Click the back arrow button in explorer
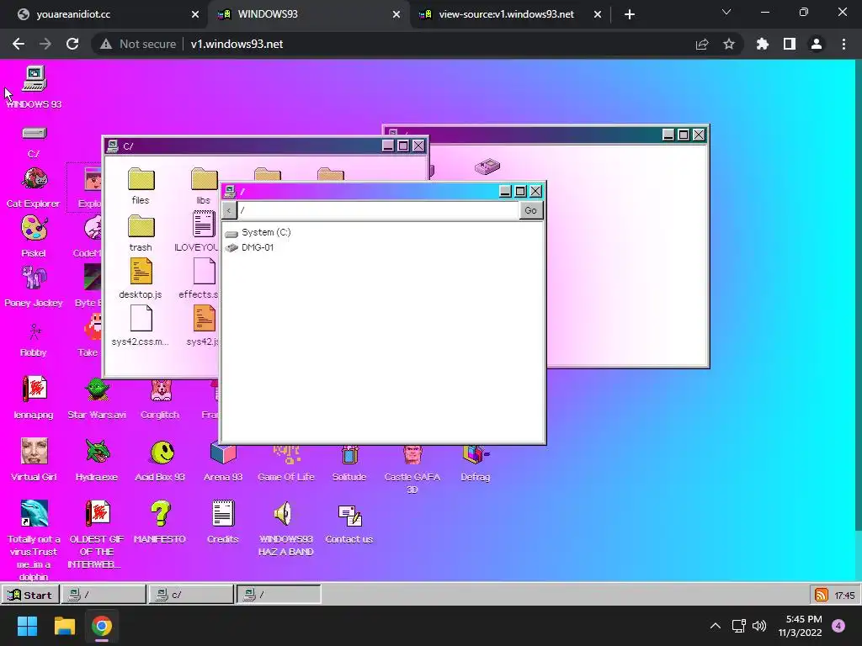The height and width of the screenshot is (646, 862). [x=229, y=210]
